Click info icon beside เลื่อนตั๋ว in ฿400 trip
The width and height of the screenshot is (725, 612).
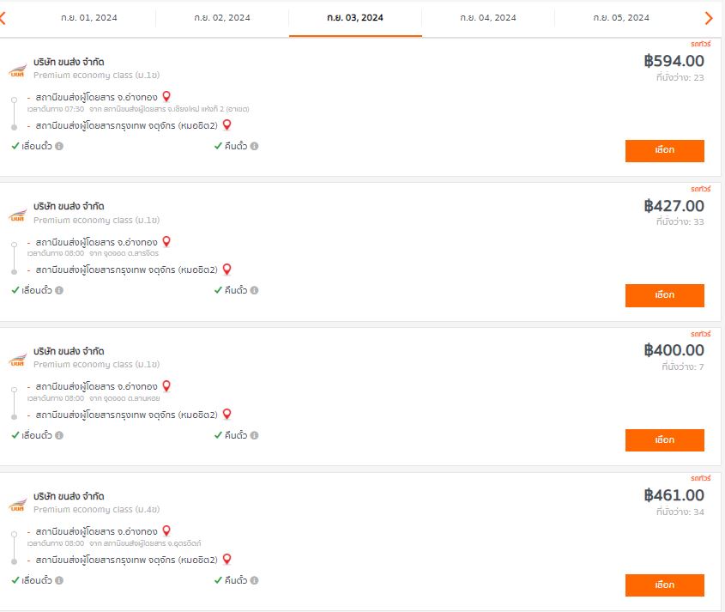pyautogui.click(x=59, y=435)
